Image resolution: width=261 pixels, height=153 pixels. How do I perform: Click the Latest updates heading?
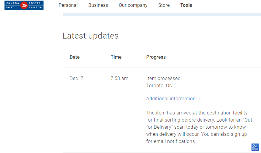pyautogui.click(x=90, y=36)
